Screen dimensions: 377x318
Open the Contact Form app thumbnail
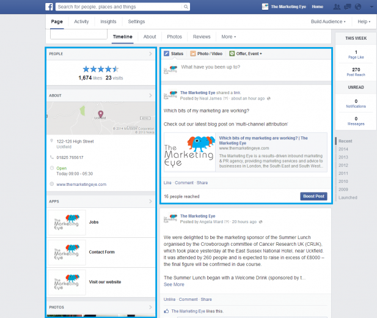(67, 253)
